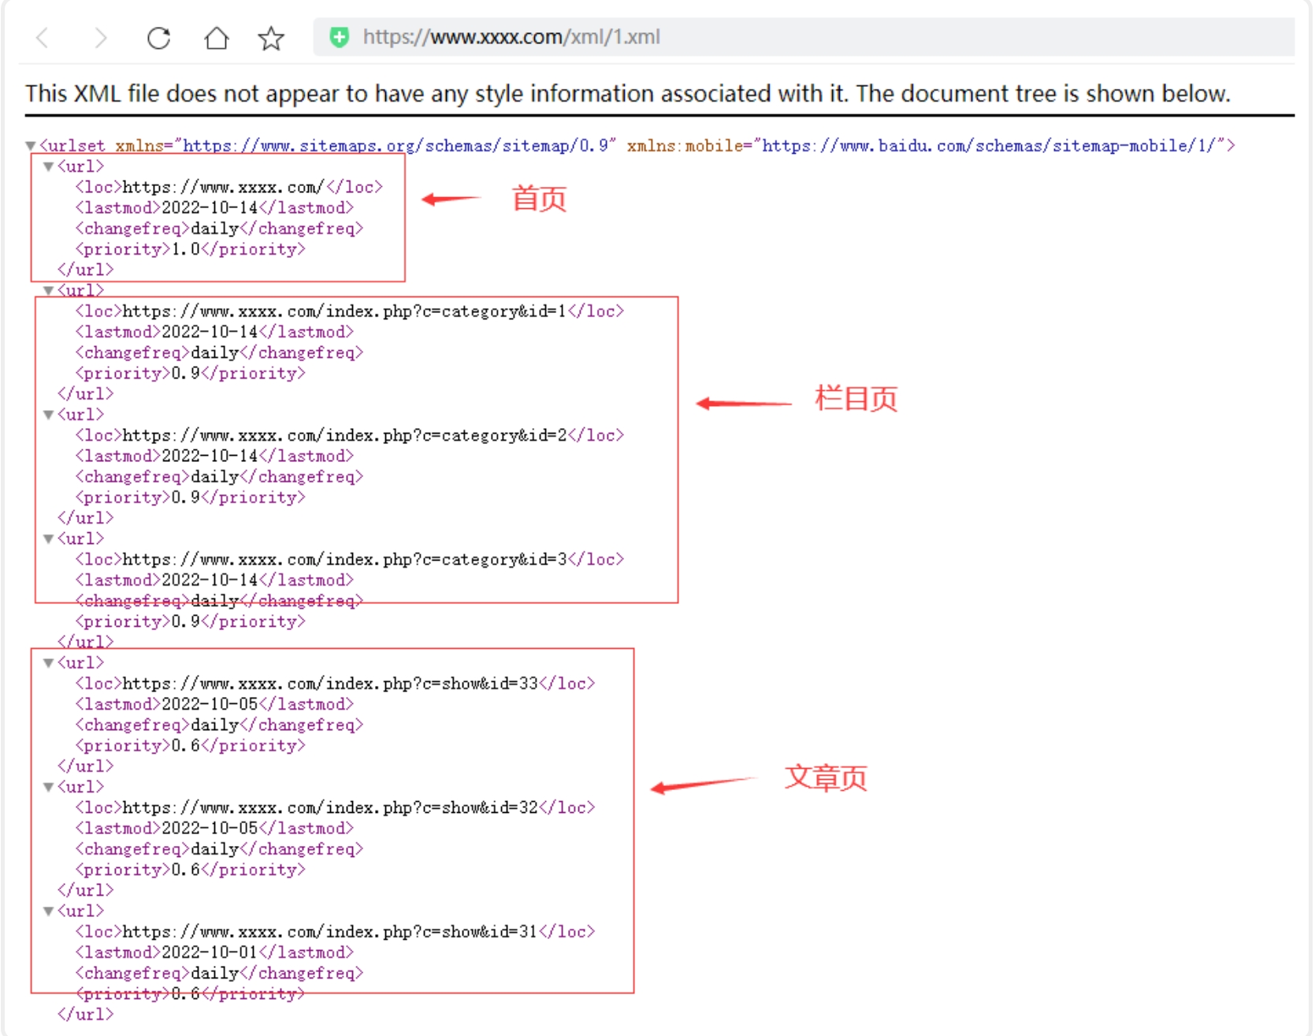Select the loc line with category&id=3
The height and width of the screenshot is (1036, 1315).
tap(350, 560)
